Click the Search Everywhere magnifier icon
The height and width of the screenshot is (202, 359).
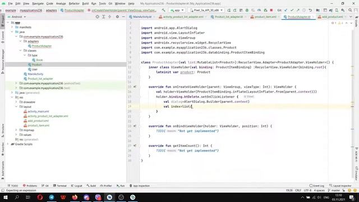(x=350, y=10)
